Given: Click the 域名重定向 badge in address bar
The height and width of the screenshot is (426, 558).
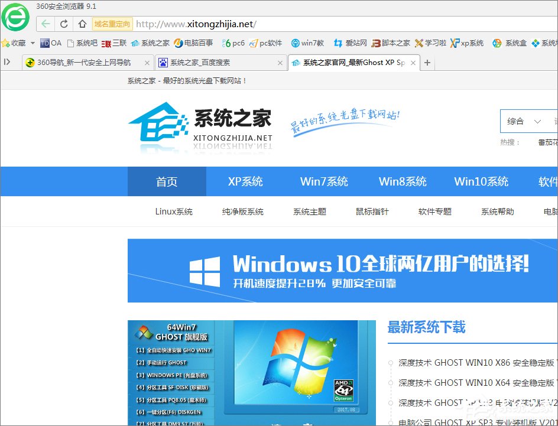Looking at the screenshot, I should pos(112,24).
